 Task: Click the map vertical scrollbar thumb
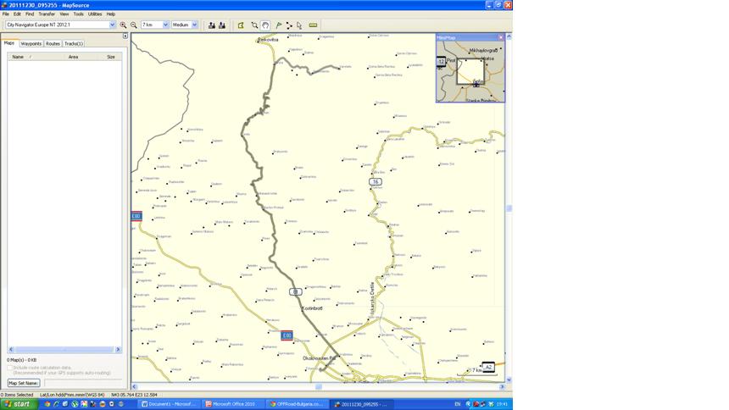[x=509, y=208]
